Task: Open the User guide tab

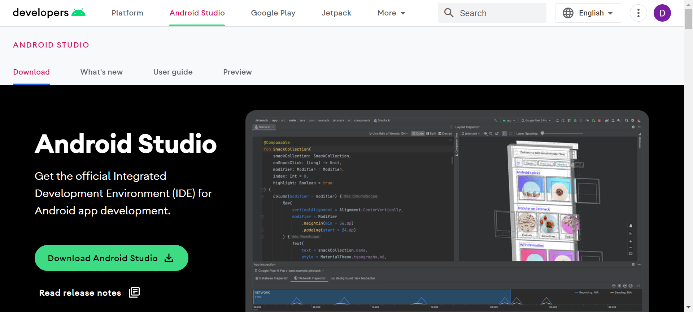Action: click(173, 72)
